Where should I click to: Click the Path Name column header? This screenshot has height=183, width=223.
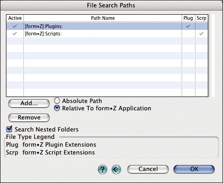[x=103, y=18]
